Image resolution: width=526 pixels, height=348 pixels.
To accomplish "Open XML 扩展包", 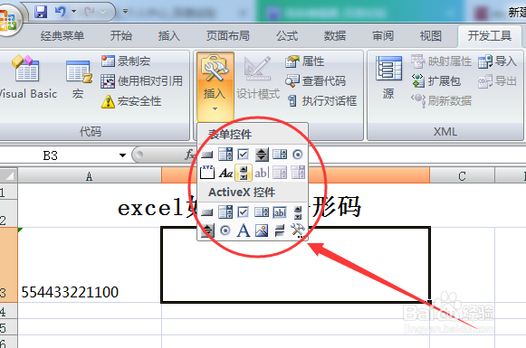I will pyautogui.click(x=436, y=81).
